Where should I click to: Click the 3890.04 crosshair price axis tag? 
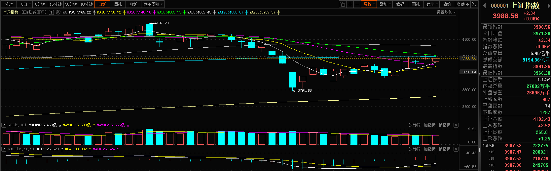coord(469,72)
